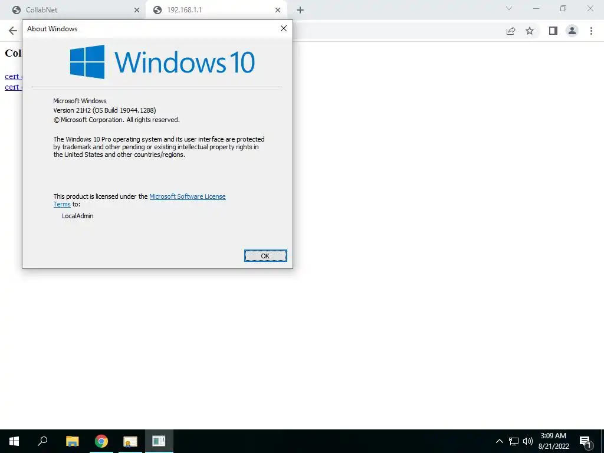Select the winver app on taskbar
The height and width of the screenshot is (453, 604).
(159, 441)
